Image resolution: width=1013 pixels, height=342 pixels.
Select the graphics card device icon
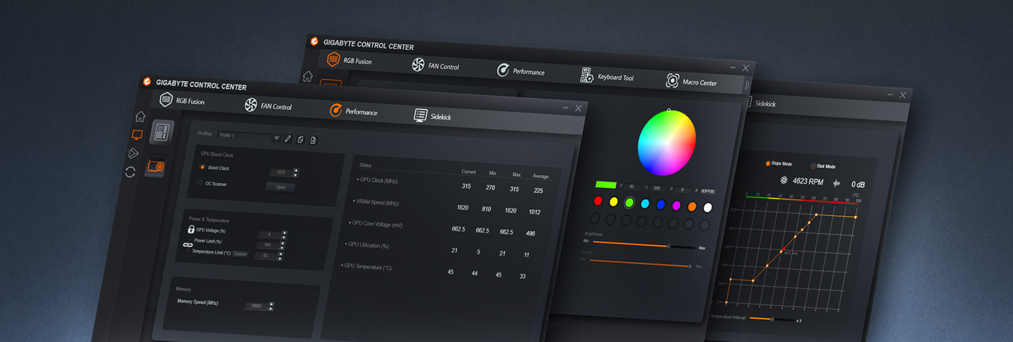point(156,166)
